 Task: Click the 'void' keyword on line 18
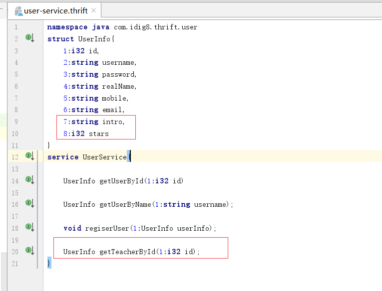coord(72,228)
